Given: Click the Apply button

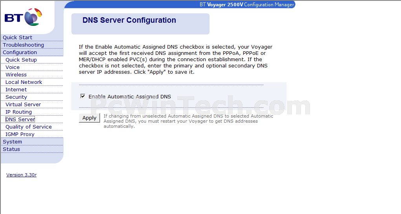Looking at the screenshot, I should [89, 118].
